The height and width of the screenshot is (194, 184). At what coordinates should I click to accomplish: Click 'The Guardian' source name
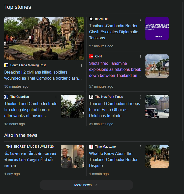pyautogui.click(x=20, y=97)
